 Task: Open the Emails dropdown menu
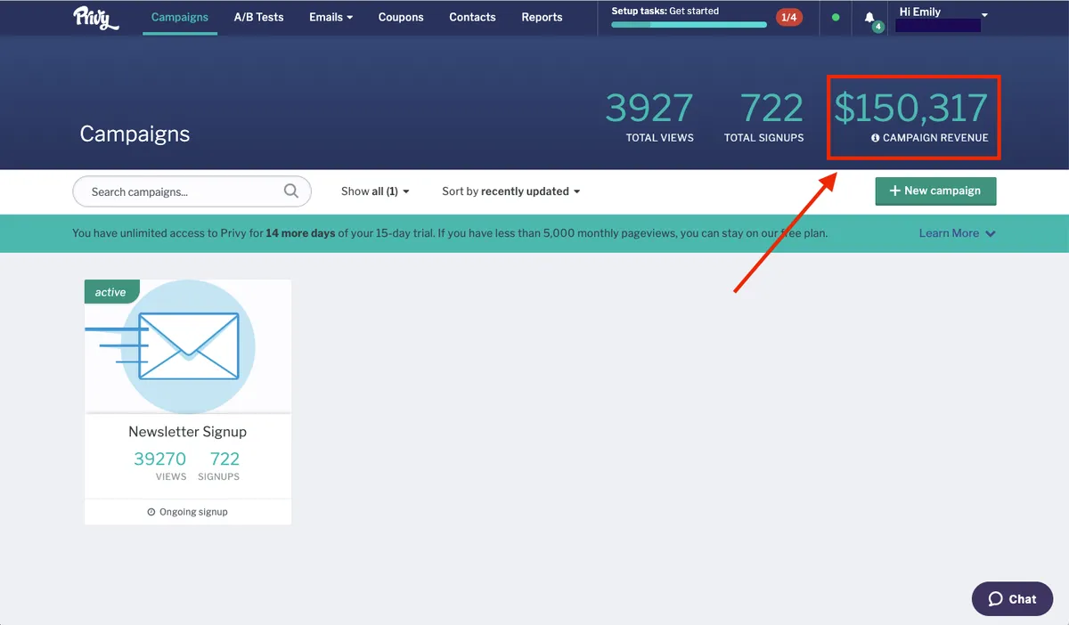pyautogui.click(x=330, y=17)
